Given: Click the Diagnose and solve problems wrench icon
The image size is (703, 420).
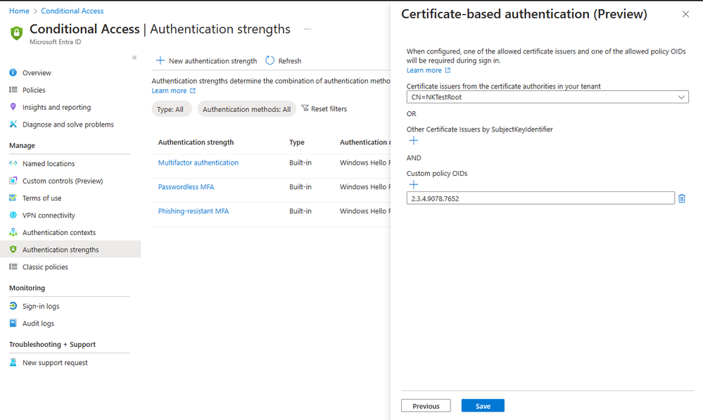Looking at the screenshot, I should (13, 124).
